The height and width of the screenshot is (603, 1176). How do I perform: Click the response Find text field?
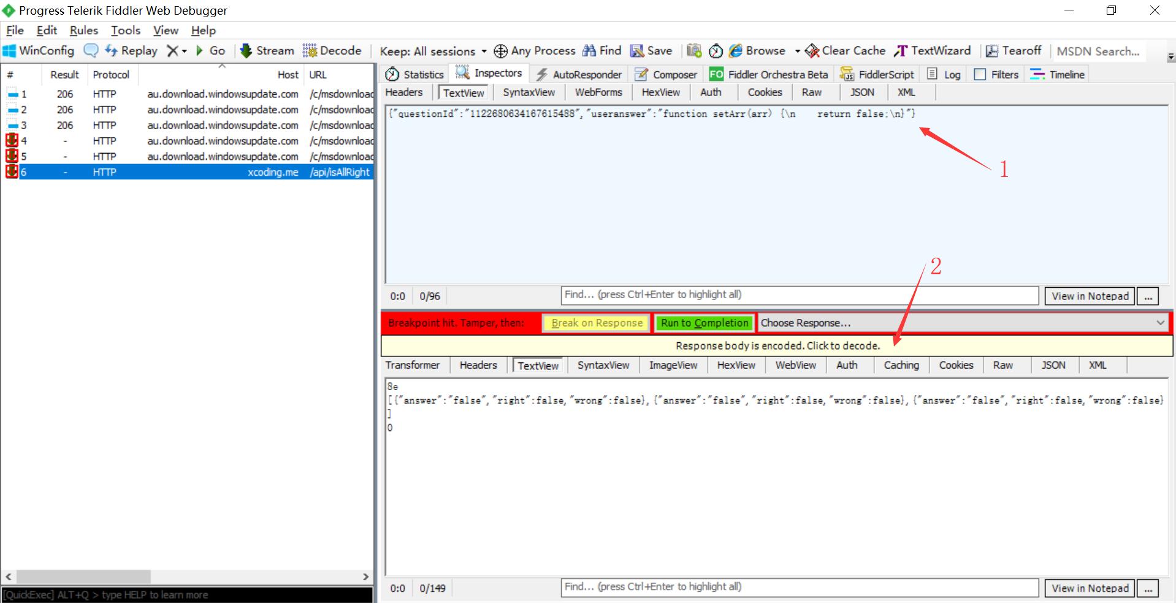pos(800,587)
